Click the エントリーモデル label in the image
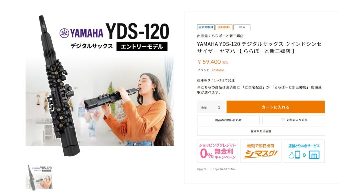 tap(142, 46)
